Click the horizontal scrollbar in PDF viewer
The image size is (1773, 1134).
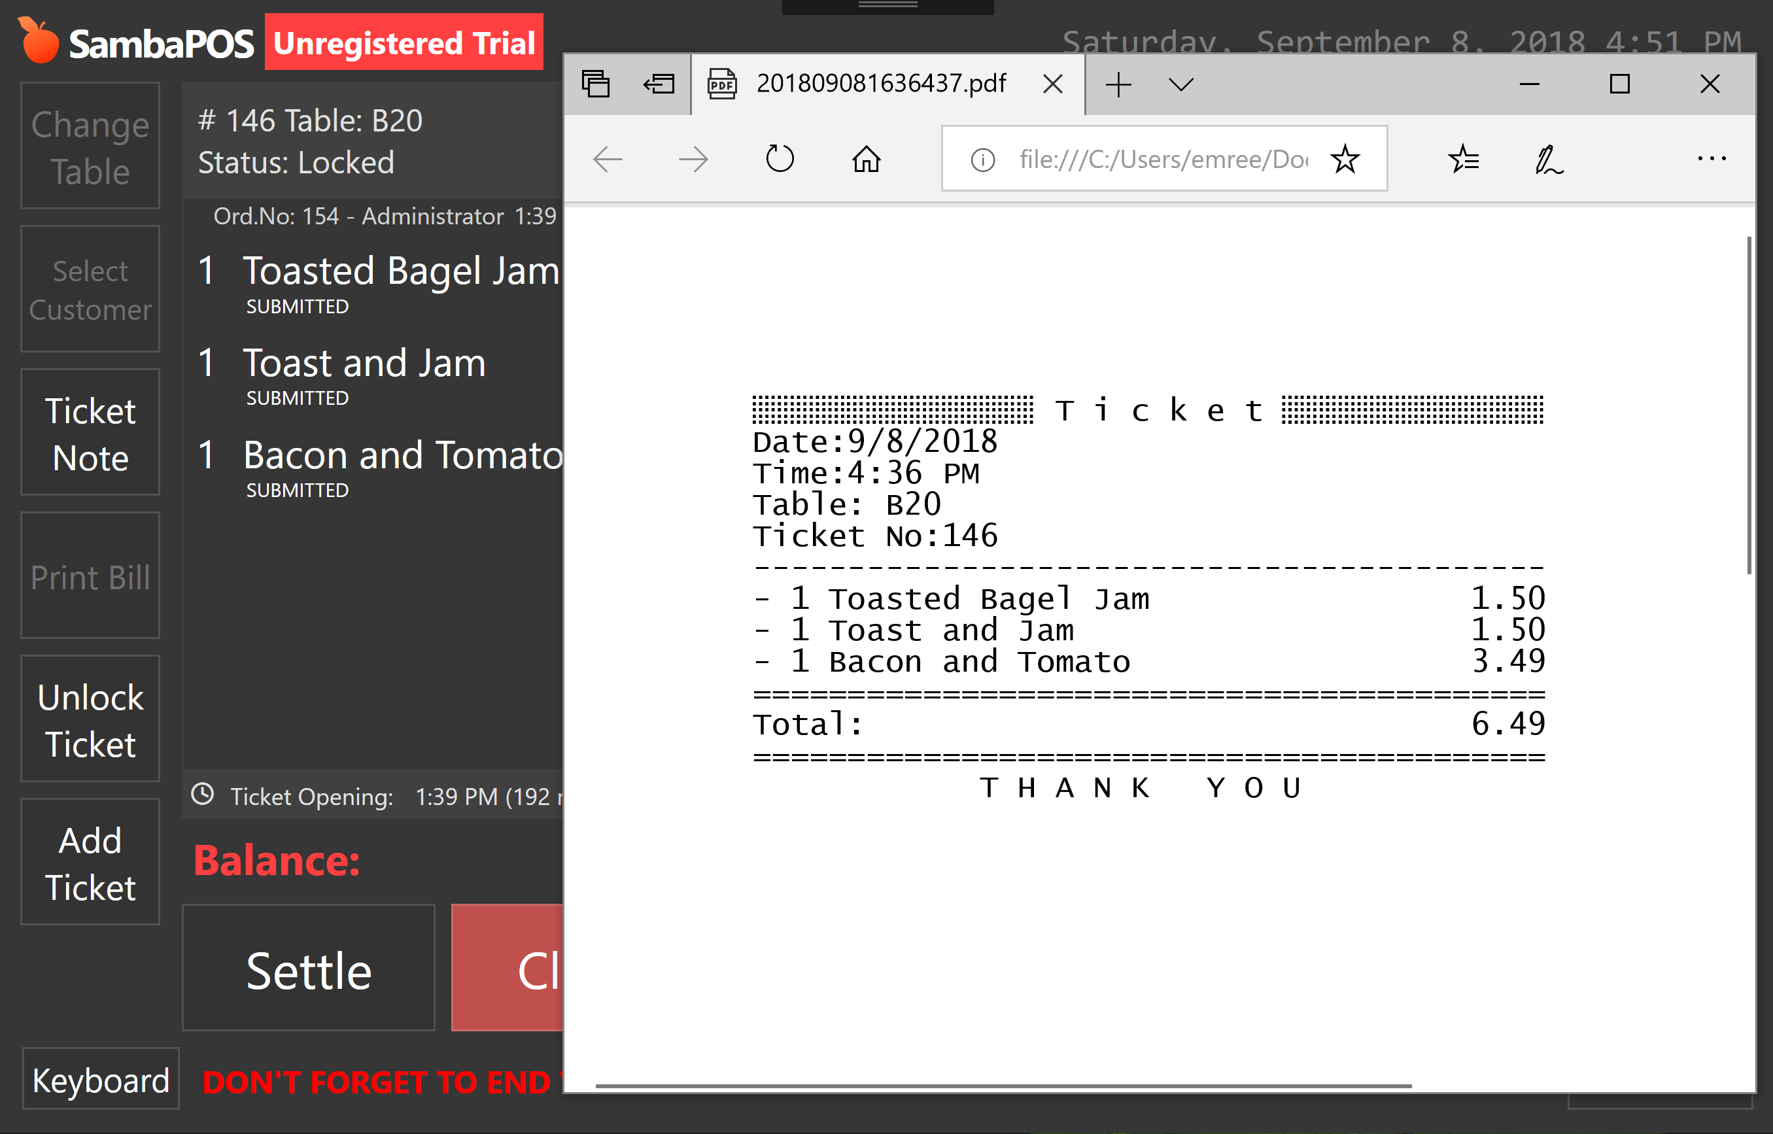(x=1004, y=1086)
